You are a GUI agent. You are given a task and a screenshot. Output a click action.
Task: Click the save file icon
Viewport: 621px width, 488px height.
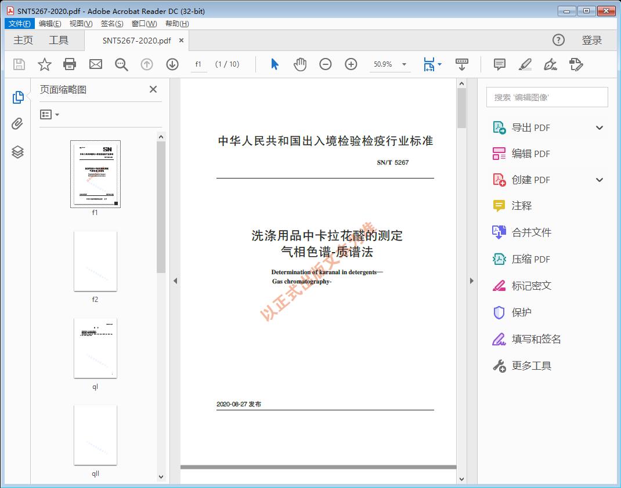[x=18, y=64]
